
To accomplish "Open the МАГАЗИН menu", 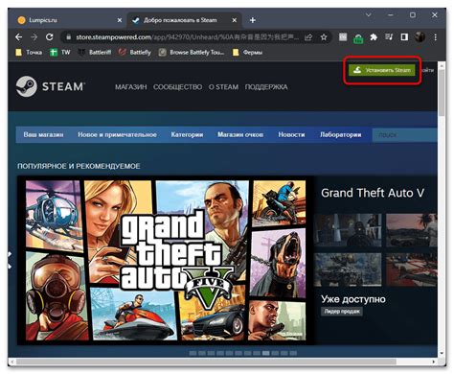I will 131,87.
